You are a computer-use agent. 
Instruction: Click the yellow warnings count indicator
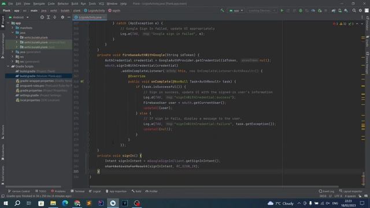coord(343,24)
